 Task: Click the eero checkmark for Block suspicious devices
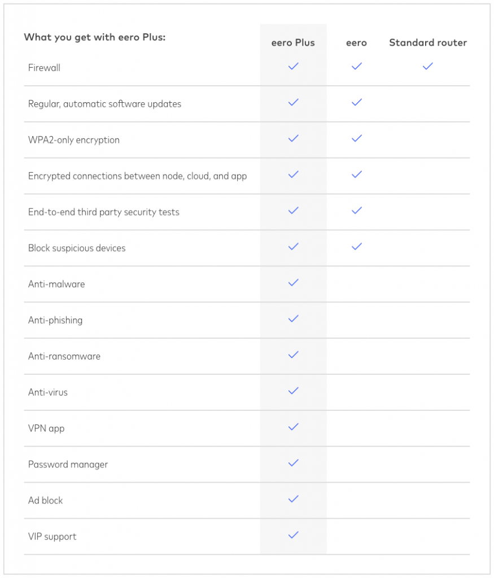[x=356, y=247]
